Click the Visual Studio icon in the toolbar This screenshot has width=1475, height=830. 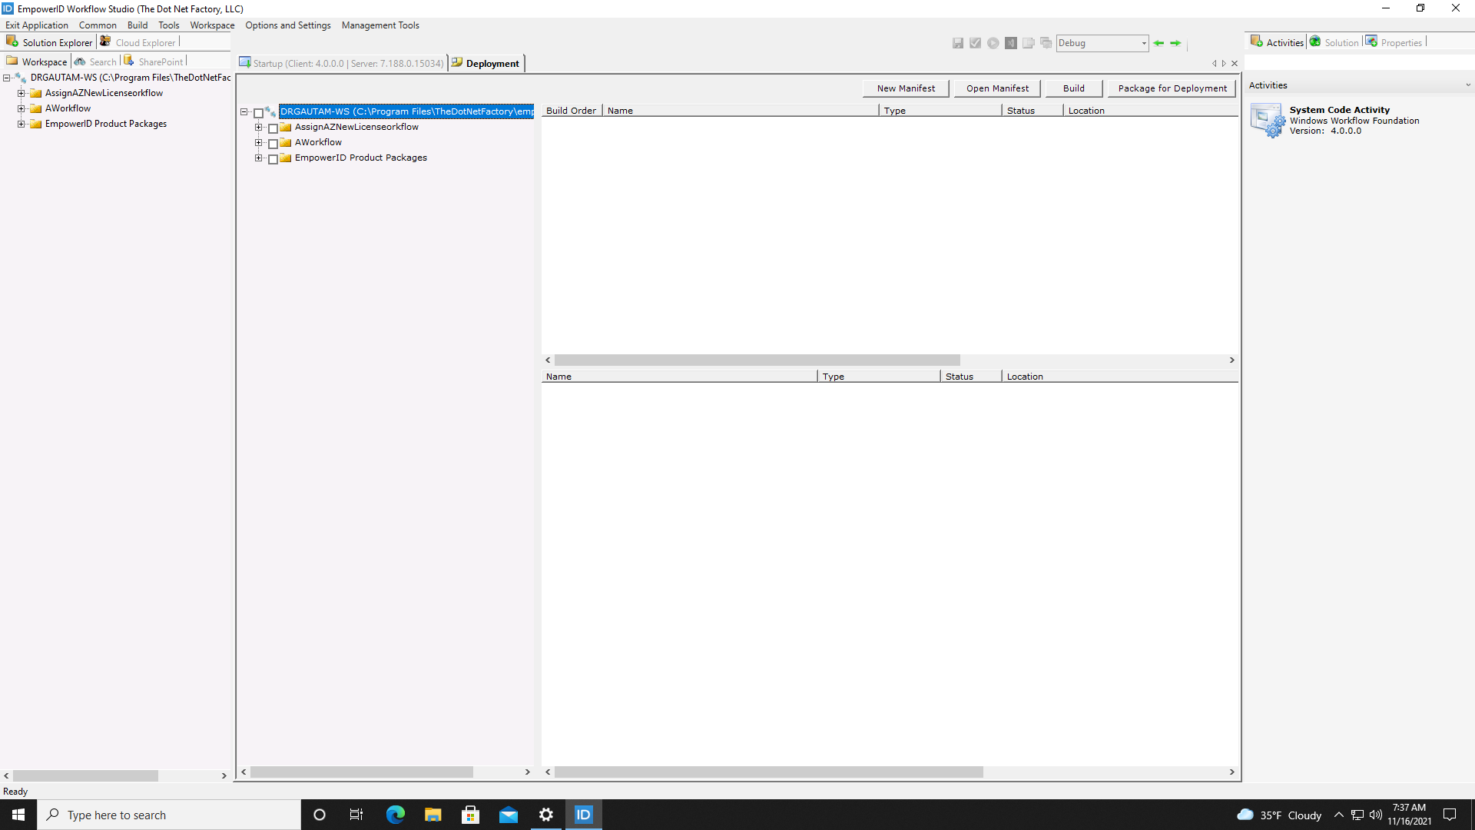tap(1012, 43)
